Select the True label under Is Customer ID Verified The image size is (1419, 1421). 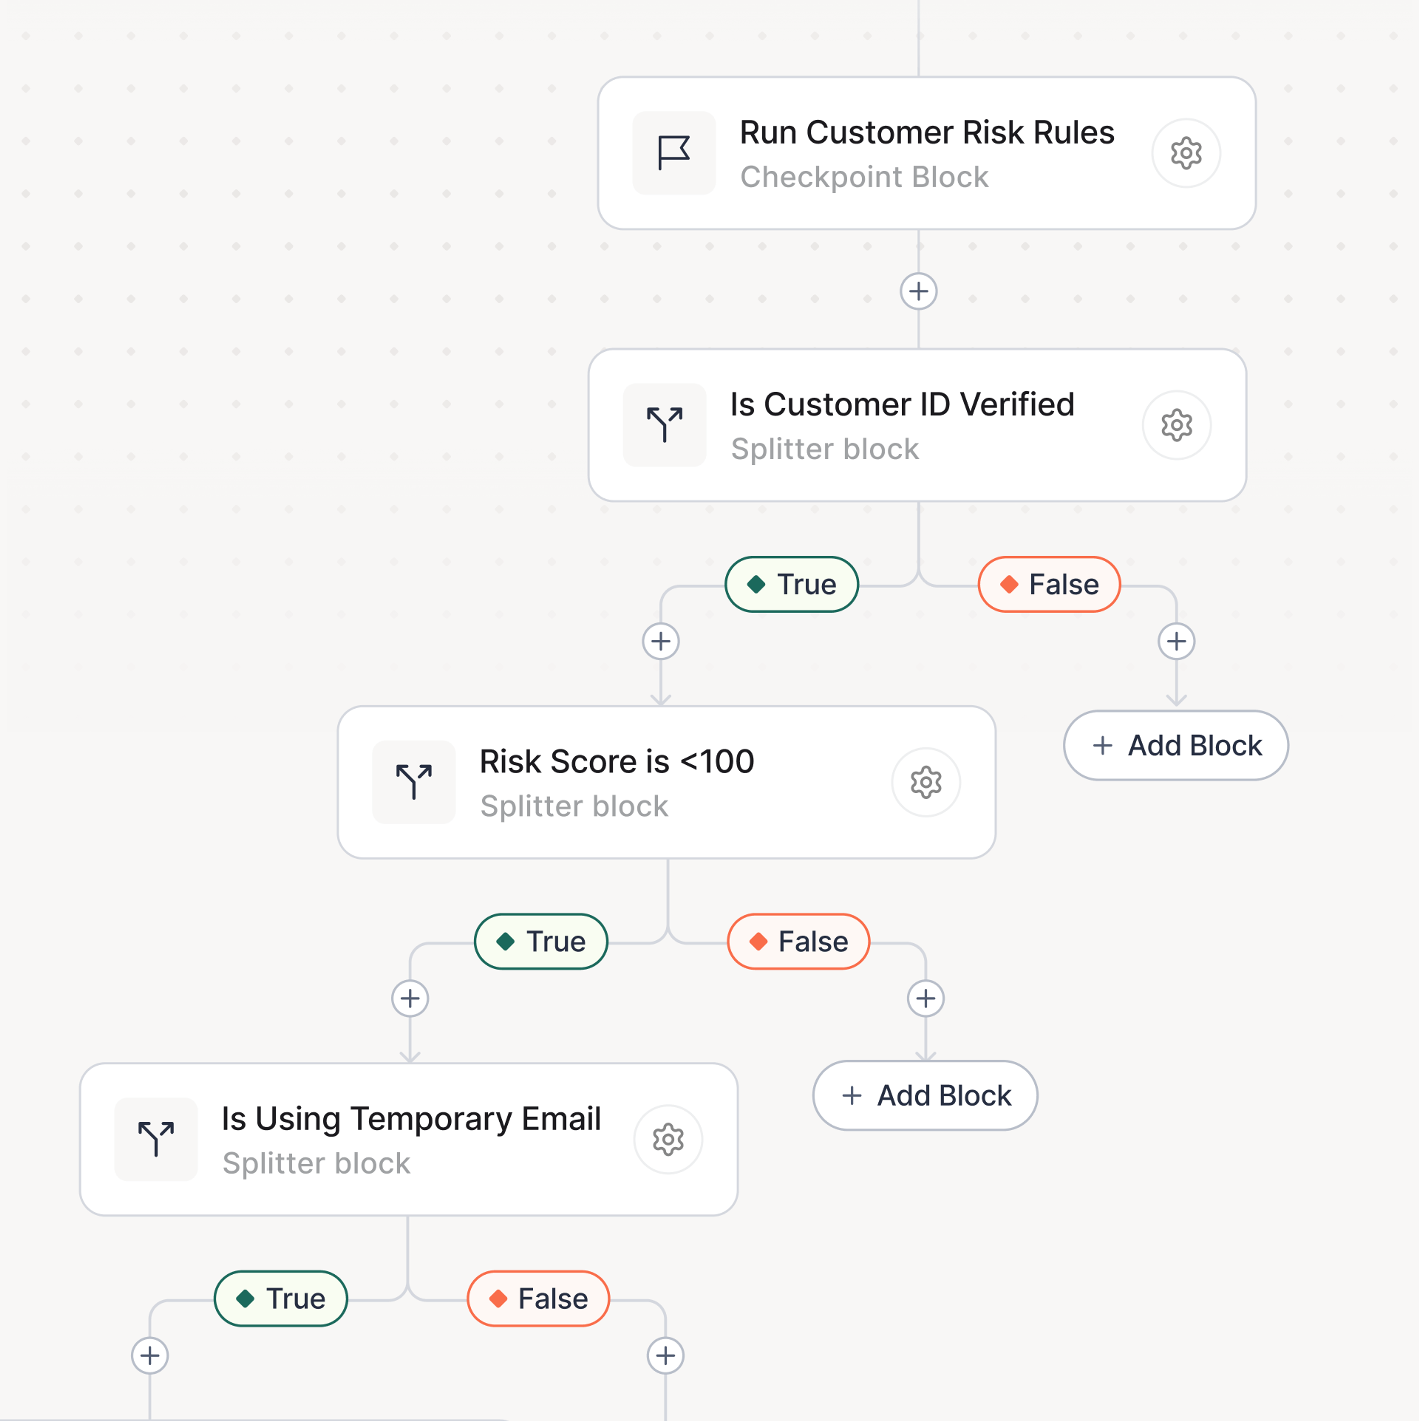tap(791, 585)
